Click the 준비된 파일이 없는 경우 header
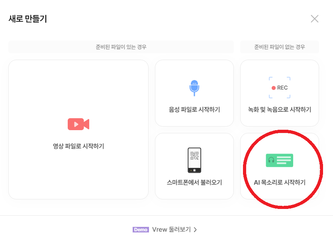 tap(280, 47)
